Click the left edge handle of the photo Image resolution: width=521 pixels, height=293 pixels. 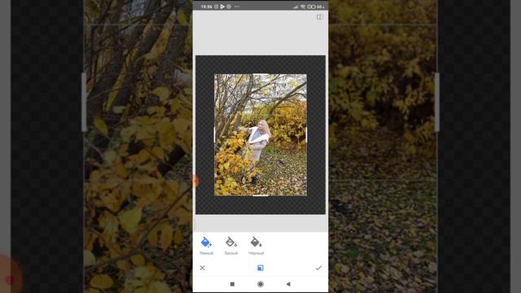click(214, 135)
